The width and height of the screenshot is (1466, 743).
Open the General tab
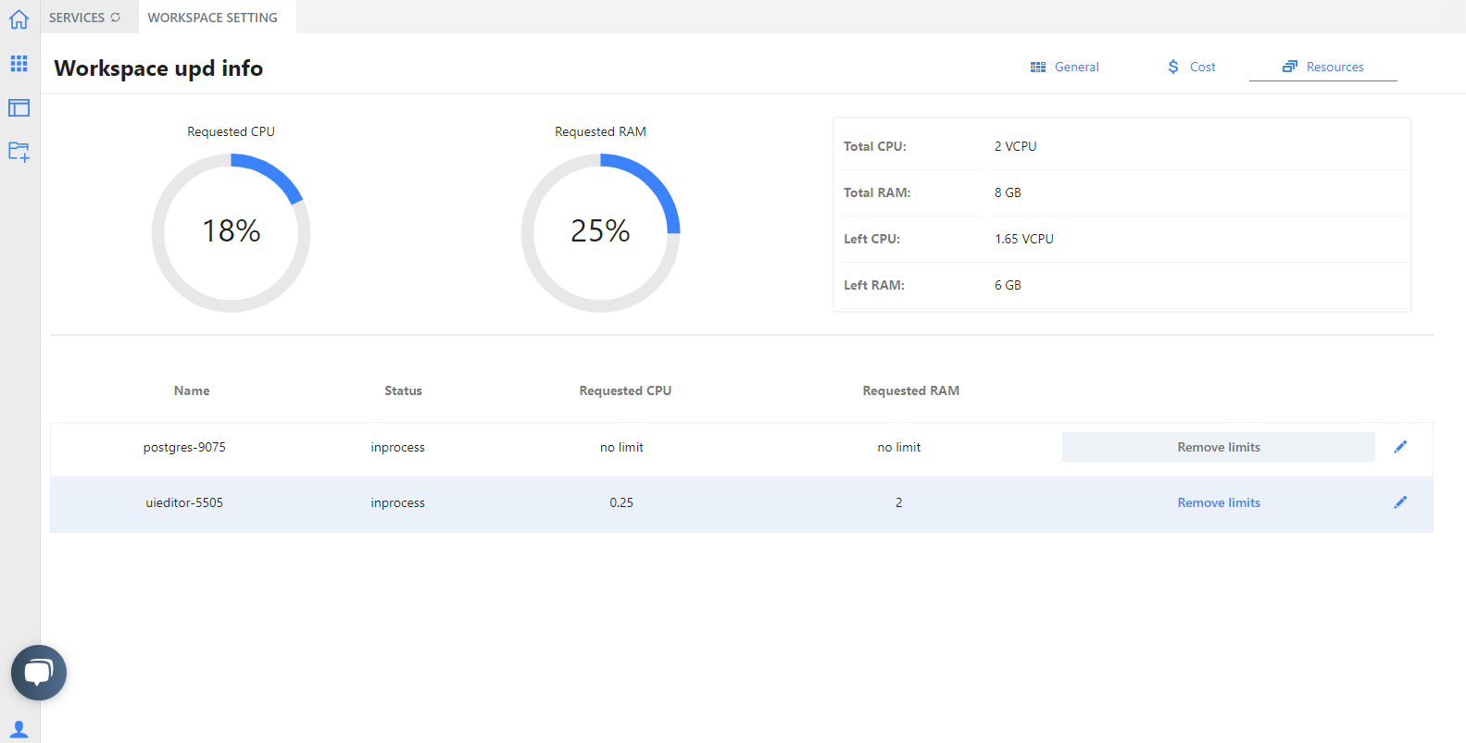tap(1065, 67)
